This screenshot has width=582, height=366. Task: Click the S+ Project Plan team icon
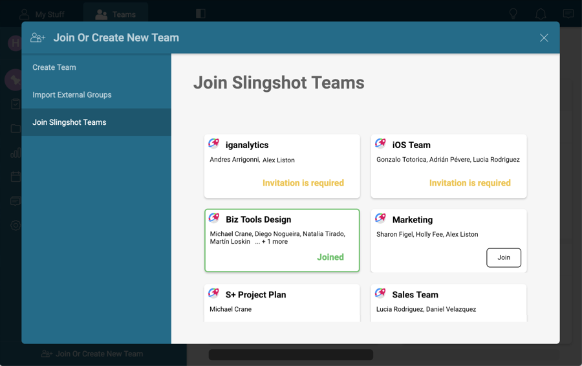tap(214, 294)
